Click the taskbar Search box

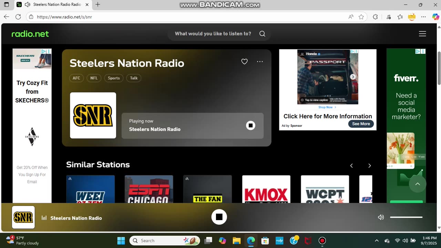[165, 240]
